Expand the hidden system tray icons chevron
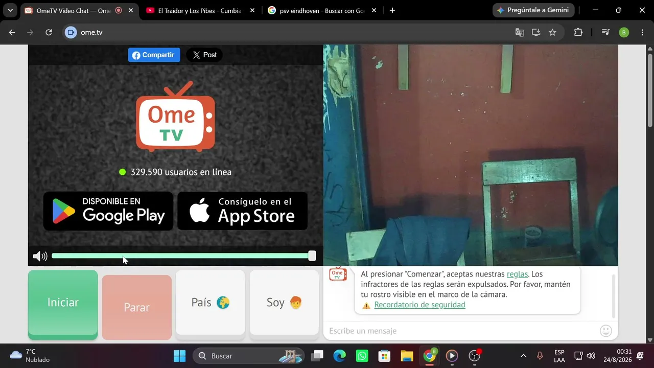The height and width of the screenshot is (368, 654). 523,356
